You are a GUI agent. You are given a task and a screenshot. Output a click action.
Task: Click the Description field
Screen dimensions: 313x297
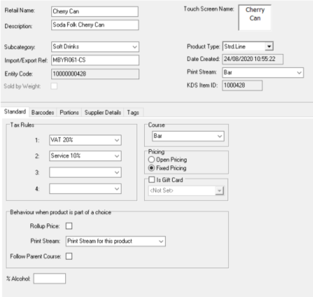coord(94,25)
